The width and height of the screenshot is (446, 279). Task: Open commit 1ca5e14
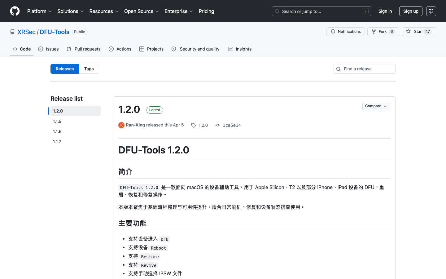(232, 125)
